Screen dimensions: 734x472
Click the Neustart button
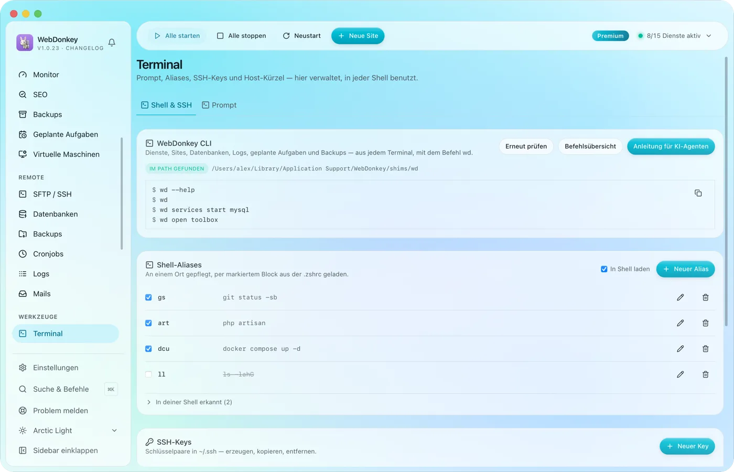[x=302, y=36]
